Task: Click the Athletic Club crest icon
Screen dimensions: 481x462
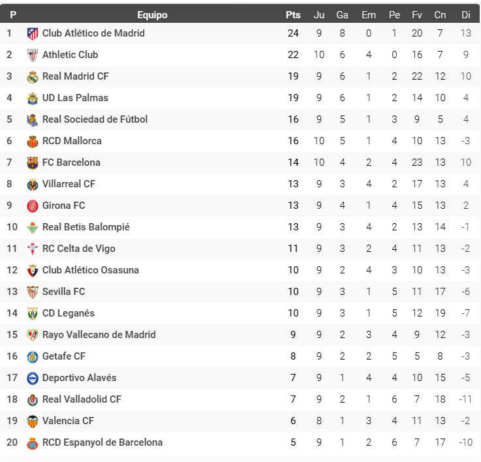Action: pyautogui.click(x=33, y=55)
